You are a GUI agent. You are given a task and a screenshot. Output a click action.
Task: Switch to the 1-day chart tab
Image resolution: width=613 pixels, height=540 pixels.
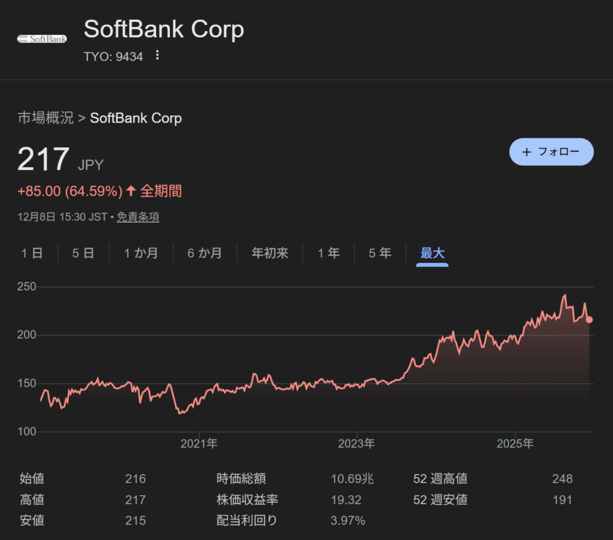[32, 253]
